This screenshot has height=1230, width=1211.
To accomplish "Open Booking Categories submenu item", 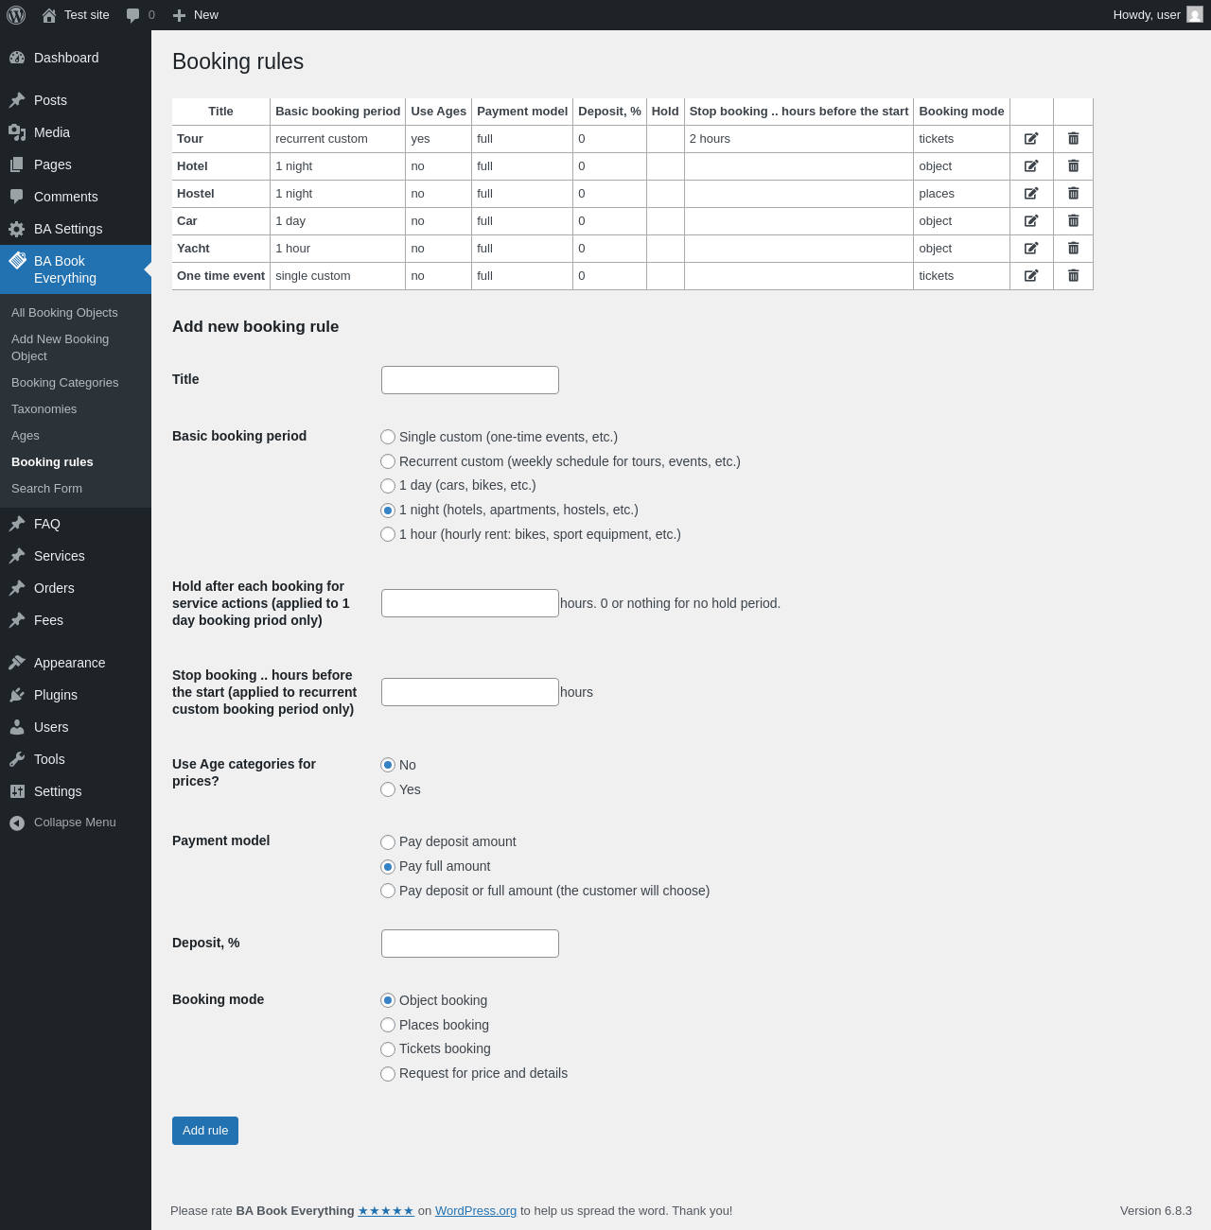I will (x=64, y=383).
